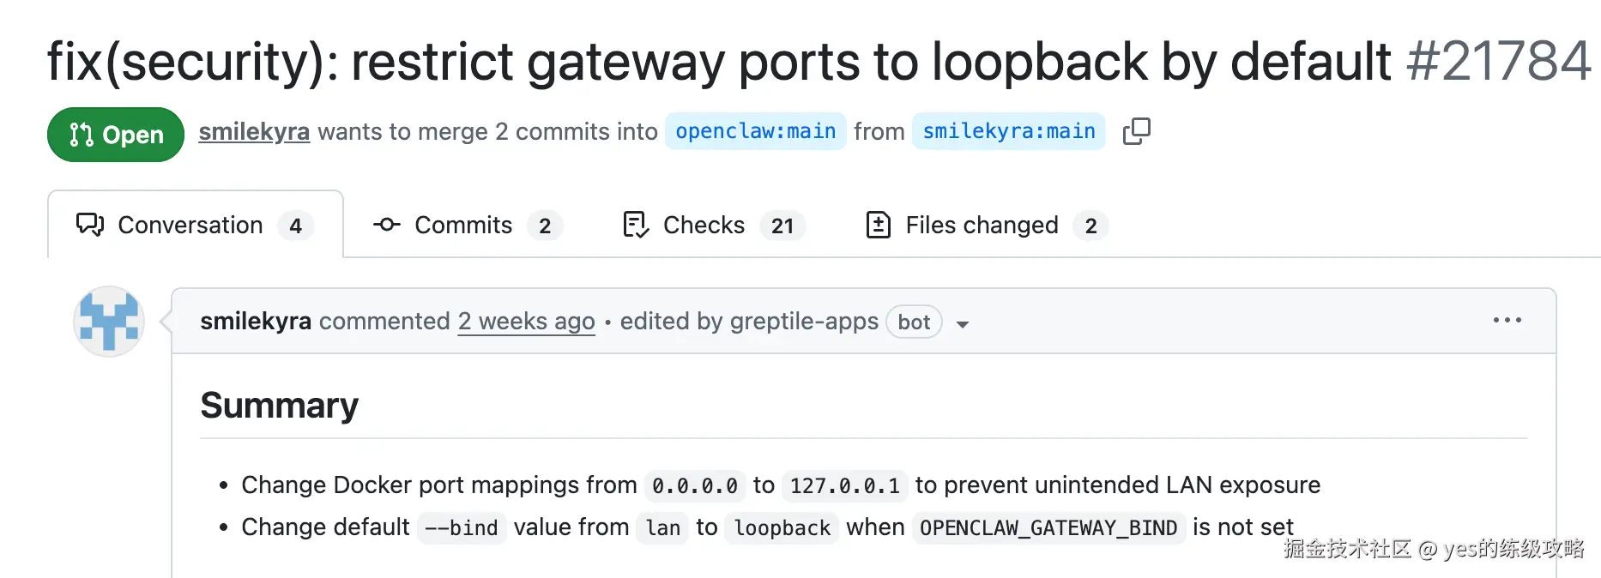Select the Conversation tab

tap(190, 225)
